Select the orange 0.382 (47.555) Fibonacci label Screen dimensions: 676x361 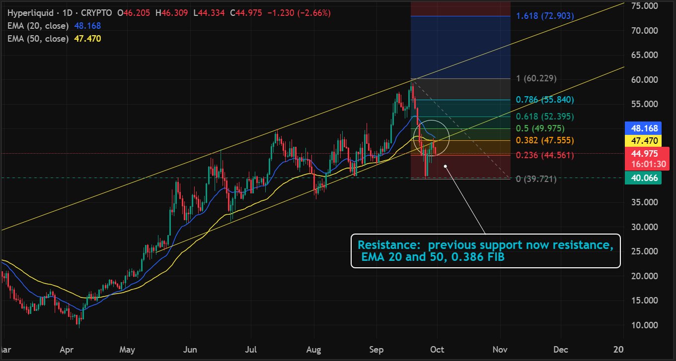[544, 141]
